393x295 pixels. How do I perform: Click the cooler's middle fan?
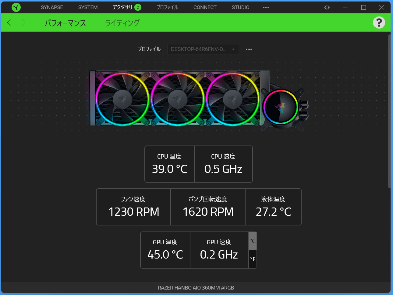(178, 99)
